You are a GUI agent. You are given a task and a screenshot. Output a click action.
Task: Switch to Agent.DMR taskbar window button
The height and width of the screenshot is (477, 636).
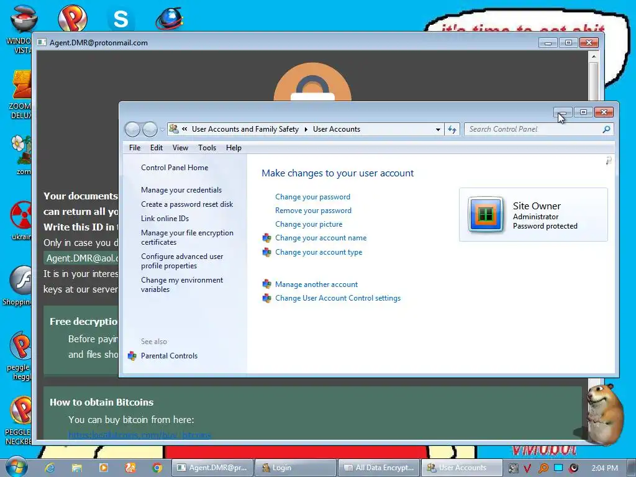(x=212, y=468)
